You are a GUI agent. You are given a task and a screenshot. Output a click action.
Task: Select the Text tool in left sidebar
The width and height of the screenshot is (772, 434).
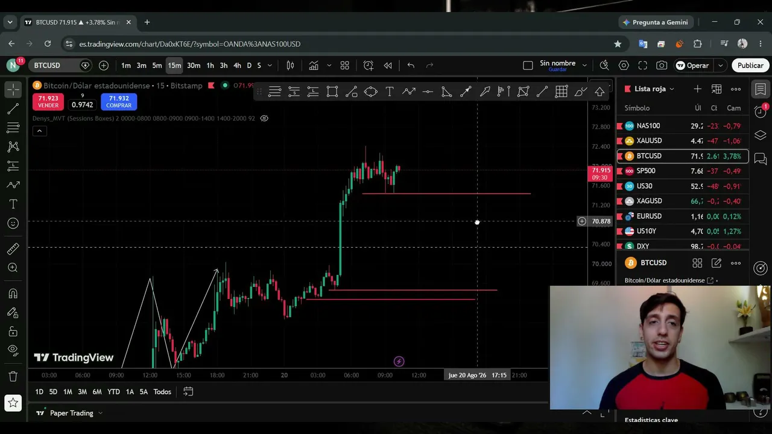(13, 204)
